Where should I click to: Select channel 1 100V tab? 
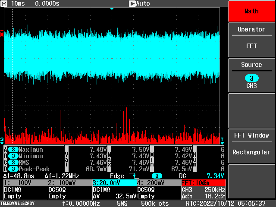[25, 183]
